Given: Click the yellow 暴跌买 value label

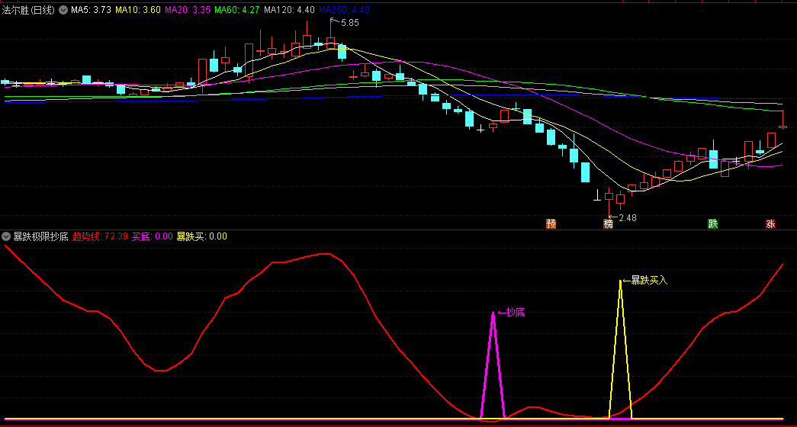Looking at the screenshot, I should pyautogui.click(x=202, y=236).
